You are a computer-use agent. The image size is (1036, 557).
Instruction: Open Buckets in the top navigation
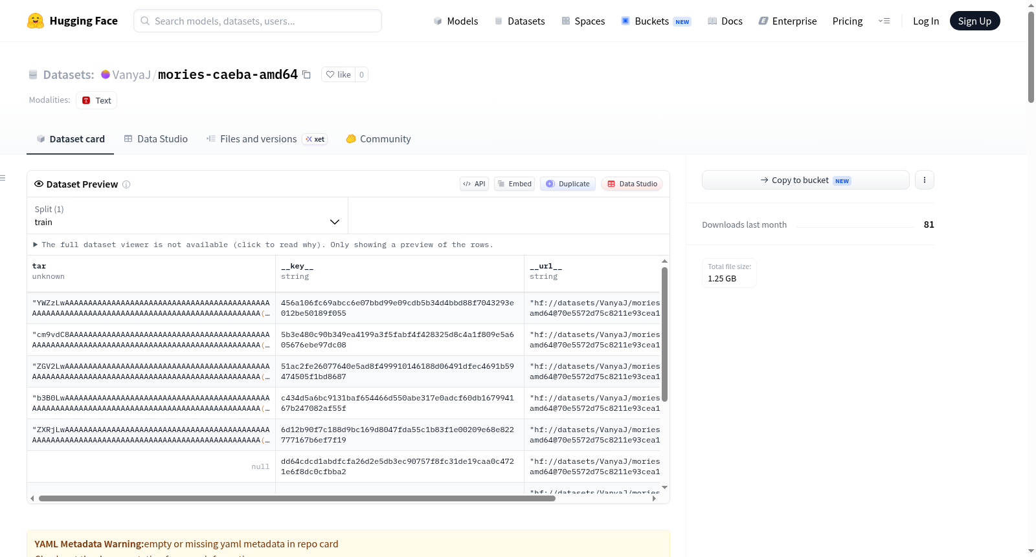click(656, 21)
